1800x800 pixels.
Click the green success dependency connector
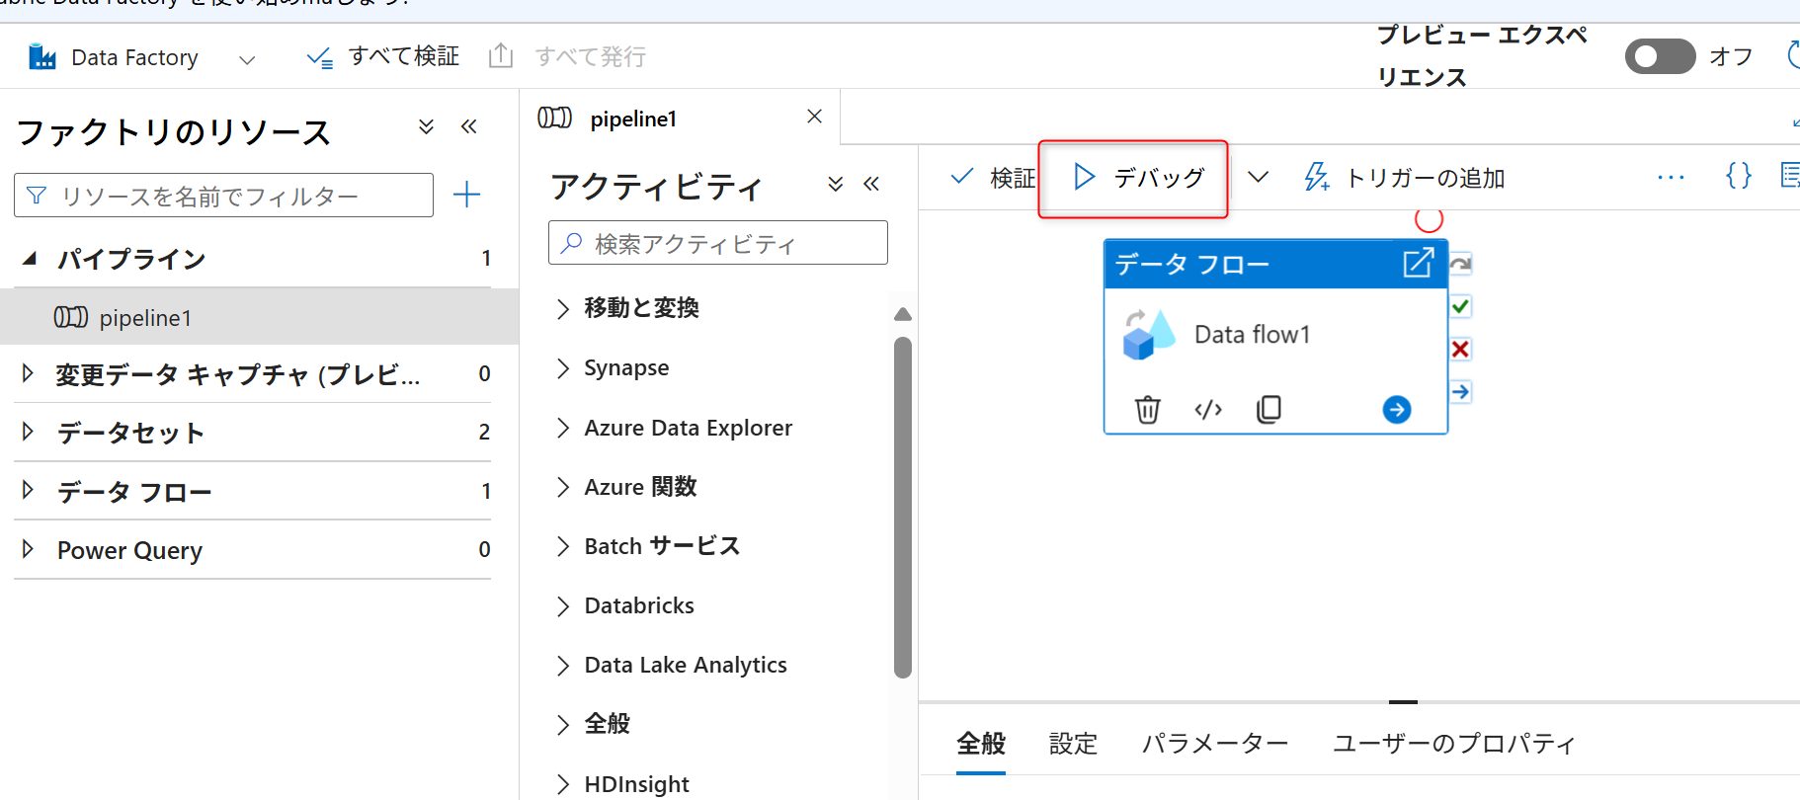[x=1460, y=306]
